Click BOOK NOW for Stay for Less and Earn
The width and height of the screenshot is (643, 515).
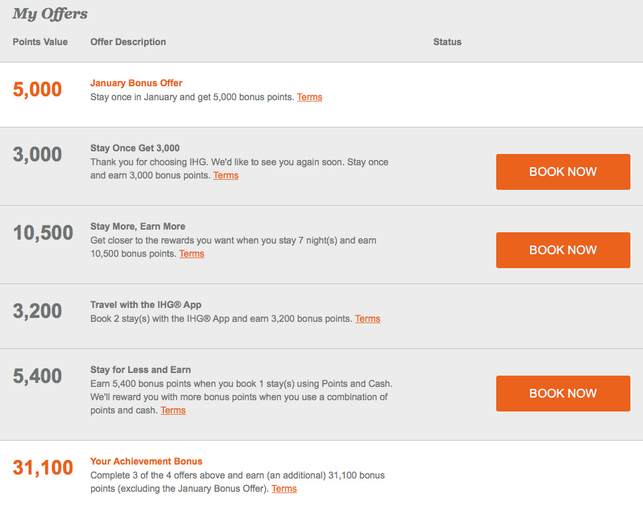click(x=563, y=394)
